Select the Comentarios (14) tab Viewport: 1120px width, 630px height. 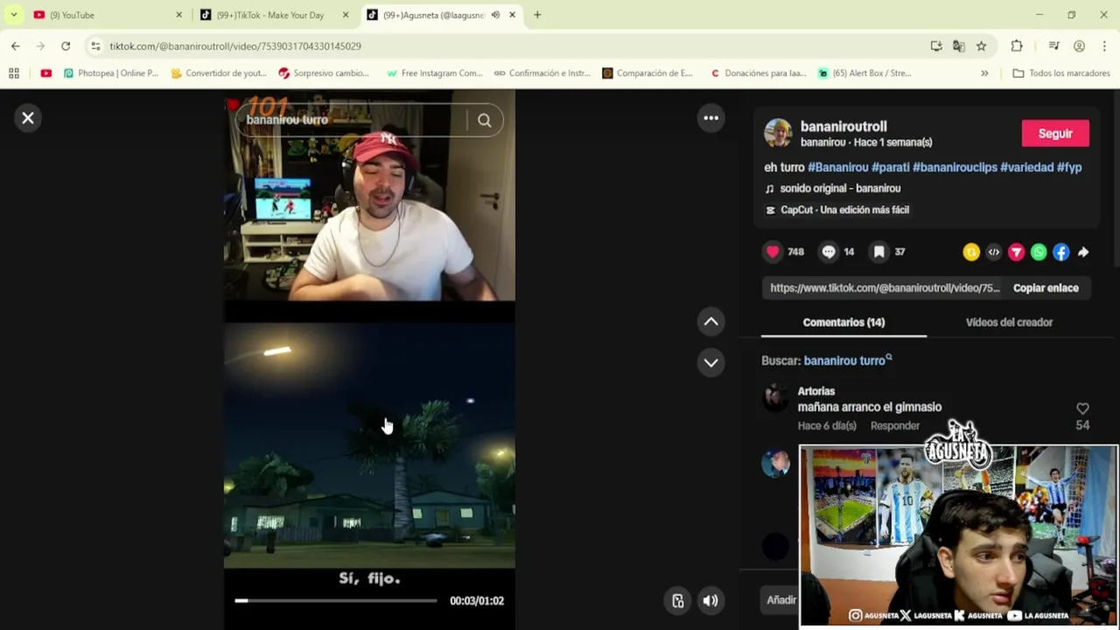pyautogui.click(x=843, y=322)
